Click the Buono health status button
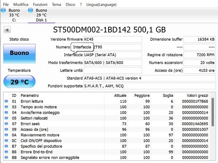 pos(20,54)
